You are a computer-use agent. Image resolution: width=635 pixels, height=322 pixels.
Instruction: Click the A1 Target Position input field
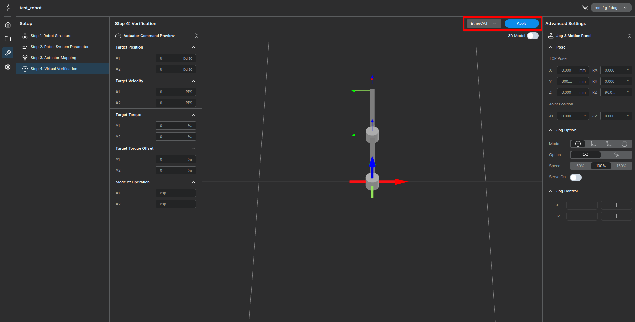[x=176, y=58]
